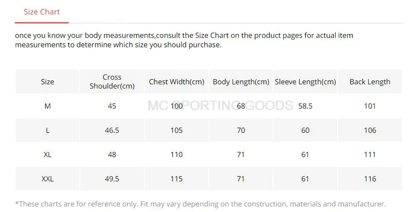Select the 58.5 sleeve length cell
Viewport: 420px width, 212px height.
(305, 106)
